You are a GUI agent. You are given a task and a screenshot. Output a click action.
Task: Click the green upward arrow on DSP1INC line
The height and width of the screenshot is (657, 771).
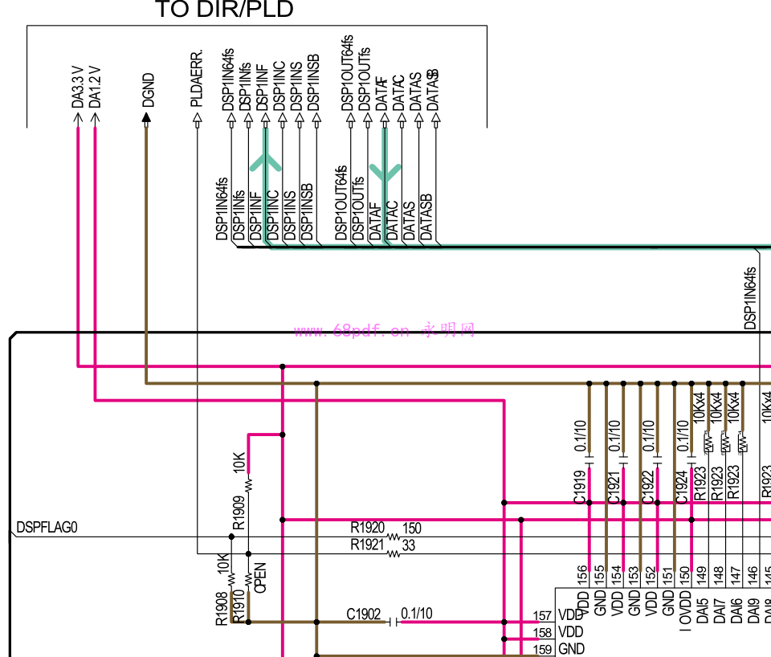click(x=265, y=162)
